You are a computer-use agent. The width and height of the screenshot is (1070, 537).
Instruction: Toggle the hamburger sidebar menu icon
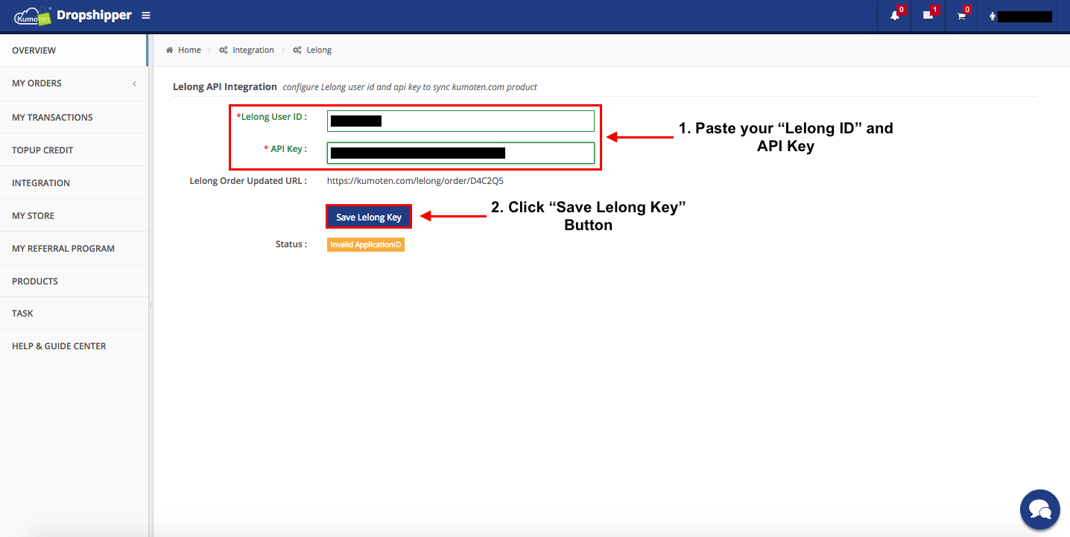pyautogui.click(x=146, y=16)
